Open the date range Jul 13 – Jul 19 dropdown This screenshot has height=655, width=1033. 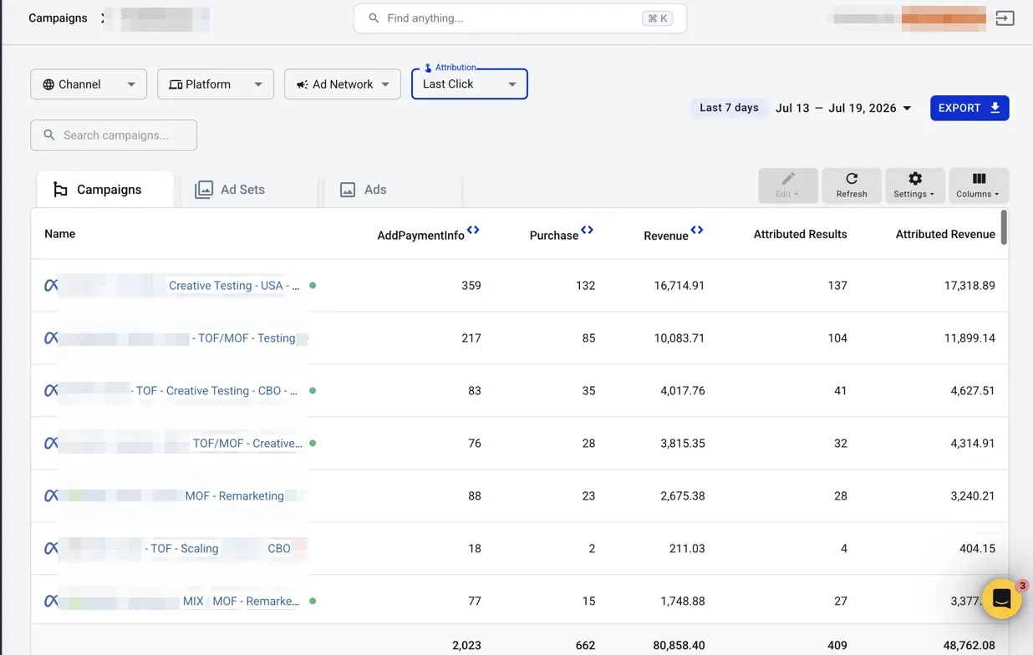tap(843, 108)
